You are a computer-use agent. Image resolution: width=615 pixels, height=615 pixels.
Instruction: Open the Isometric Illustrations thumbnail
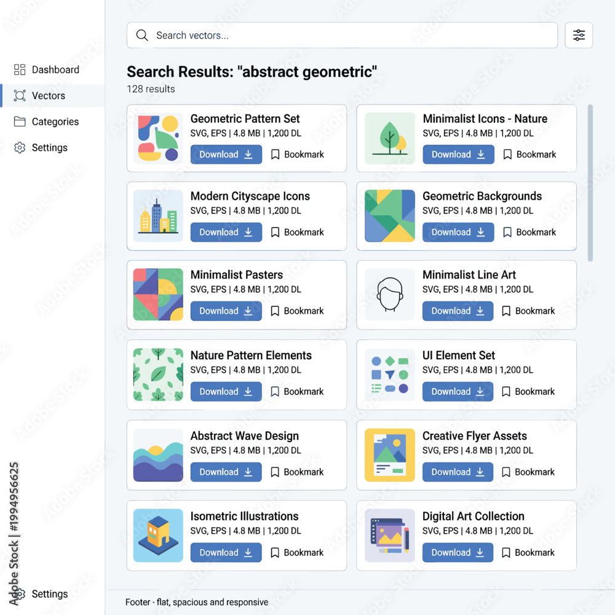pos(158,536)
